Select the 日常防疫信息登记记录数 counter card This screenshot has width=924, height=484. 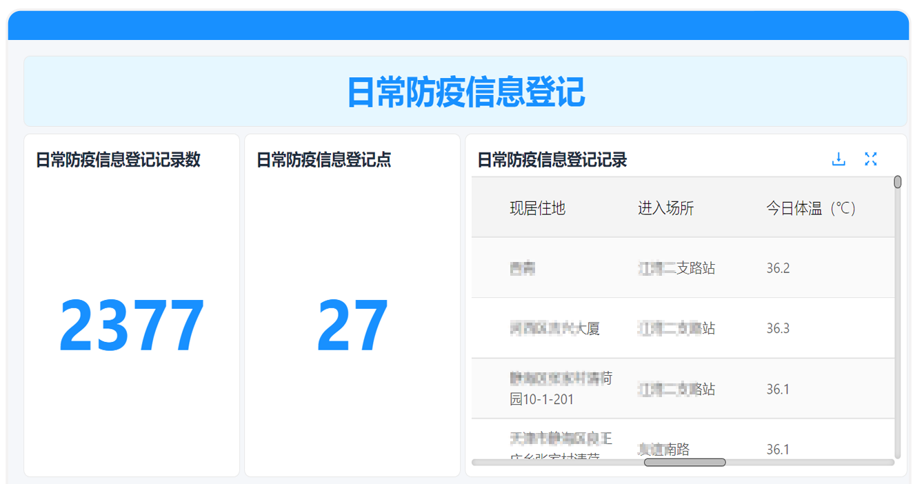pyautogui.click(x=131, y=303)
